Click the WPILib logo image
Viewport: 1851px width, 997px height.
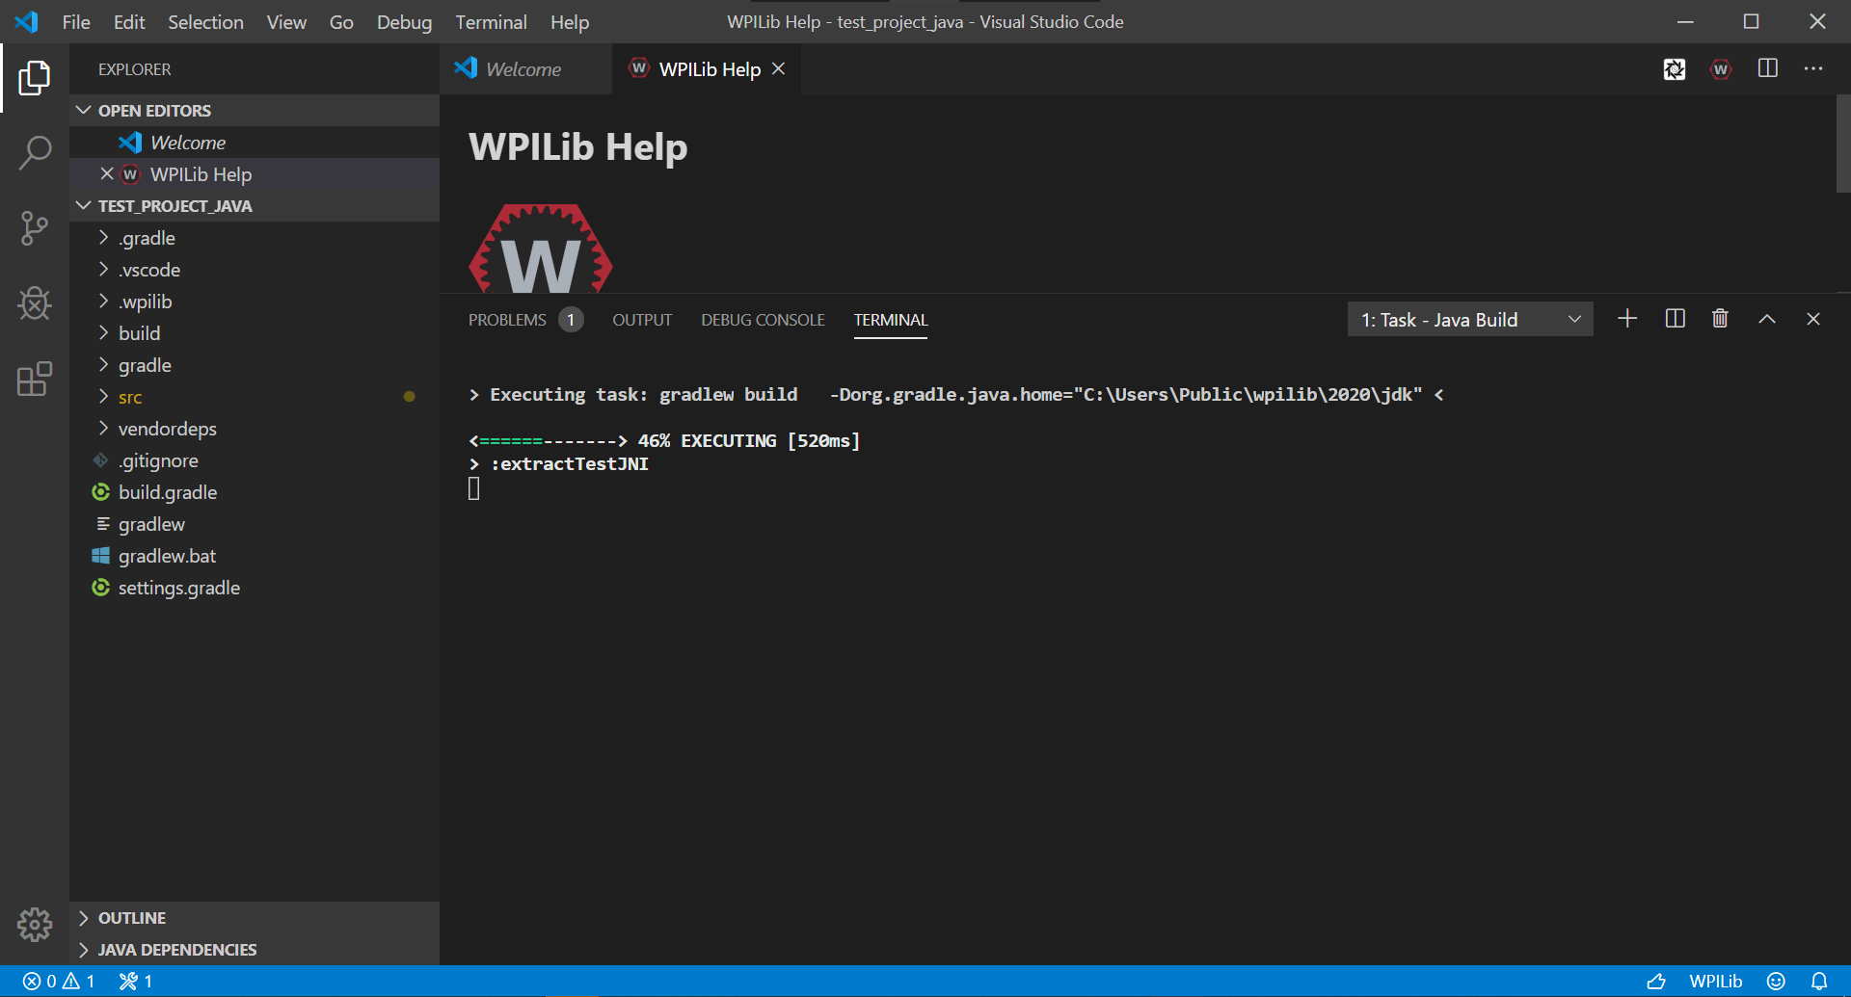(x=541, y=248)
